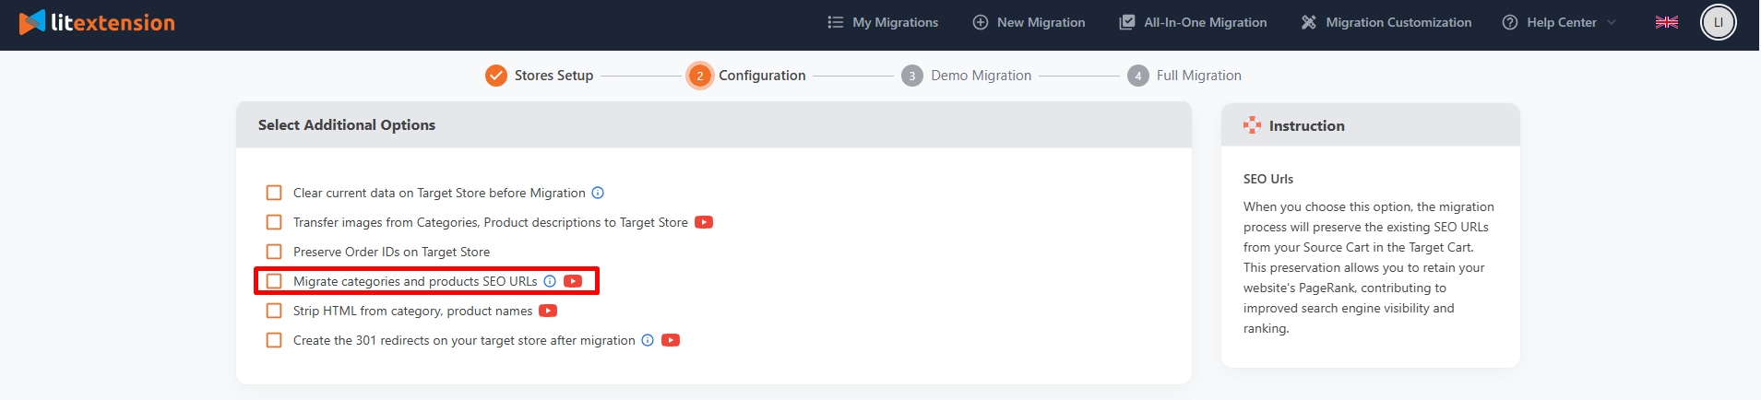Click the Help Center question mark icon
Viewport: 1761px width, 400px height.
(1509, 22)
